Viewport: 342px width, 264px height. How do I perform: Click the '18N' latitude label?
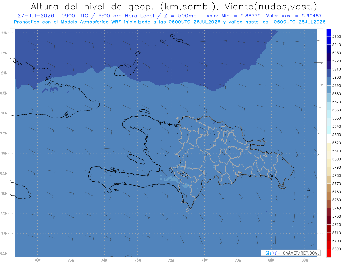(x=4, y=193)
